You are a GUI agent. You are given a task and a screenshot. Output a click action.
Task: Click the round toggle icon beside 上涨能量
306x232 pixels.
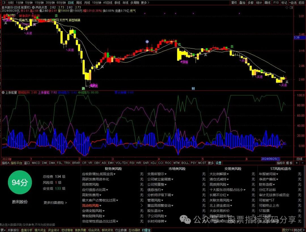3,93
